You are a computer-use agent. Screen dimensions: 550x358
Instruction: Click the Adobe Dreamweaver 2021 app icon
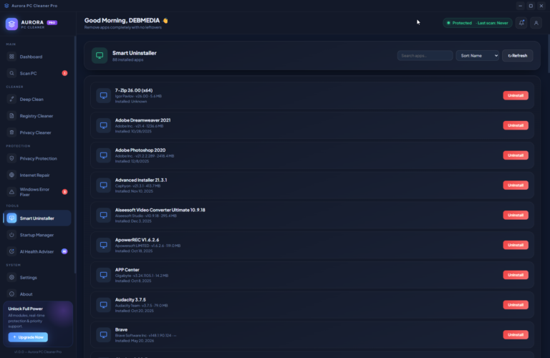click(103, 125)
